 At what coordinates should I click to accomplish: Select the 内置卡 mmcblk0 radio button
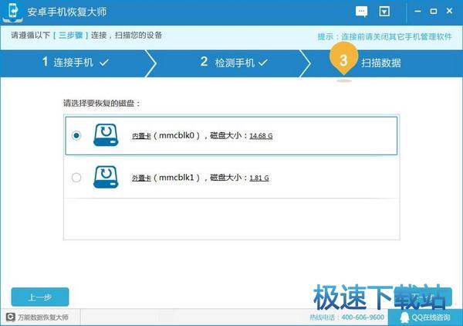(76, 135)
